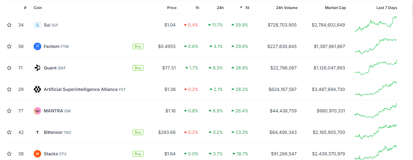Star MANTRA to add to watchlist

point(9,111)
